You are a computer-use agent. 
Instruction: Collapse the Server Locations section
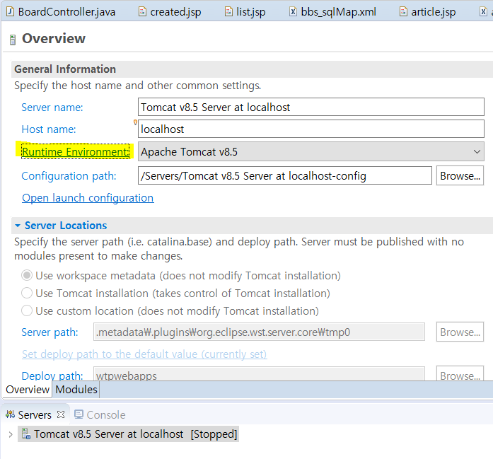tap(18, 226)
